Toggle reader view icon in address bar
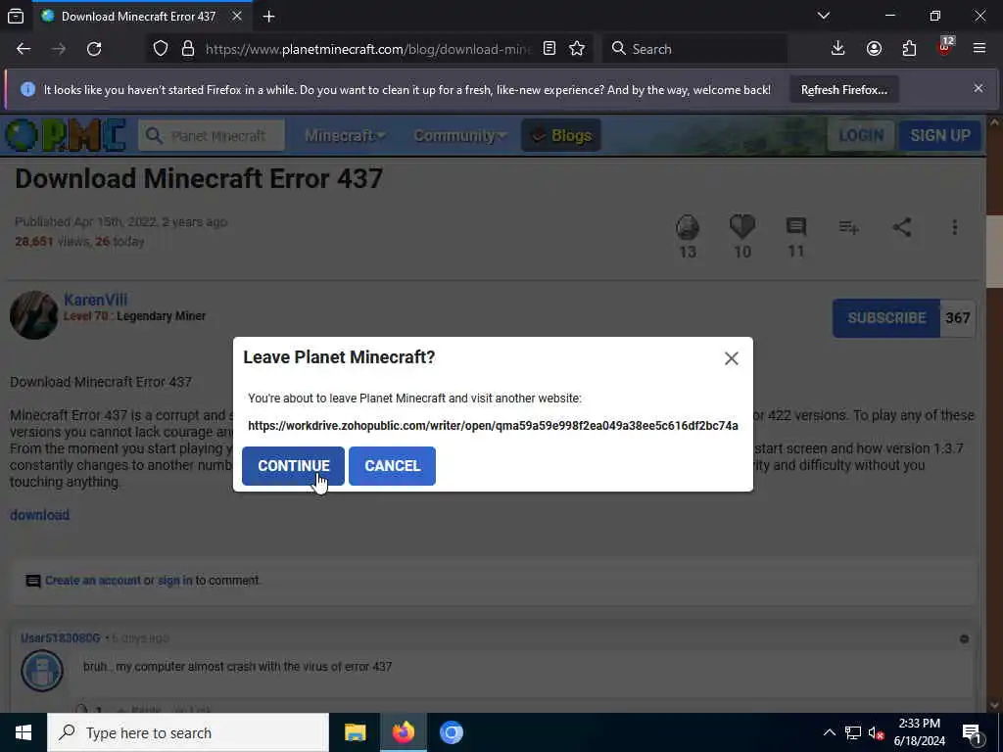The image size is (1003, 752). click(549, 49)
